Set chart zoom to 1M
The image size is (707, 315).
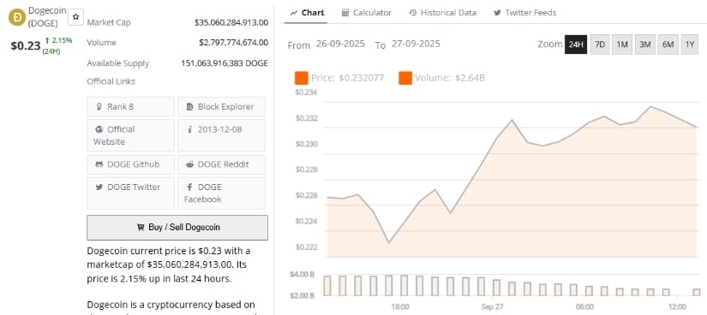[622, 45]
